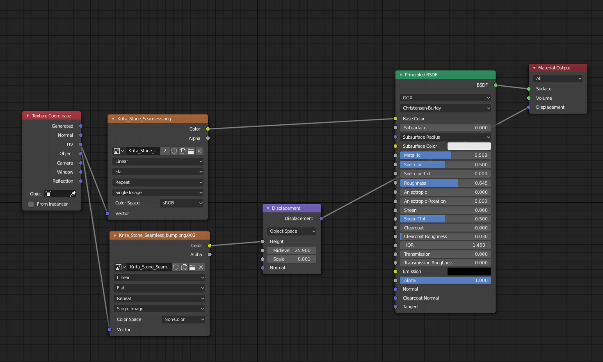Click Base Color input socket on Principled BSDF
The height and width of the screenshot is (362, 603).
click(395, 119)
